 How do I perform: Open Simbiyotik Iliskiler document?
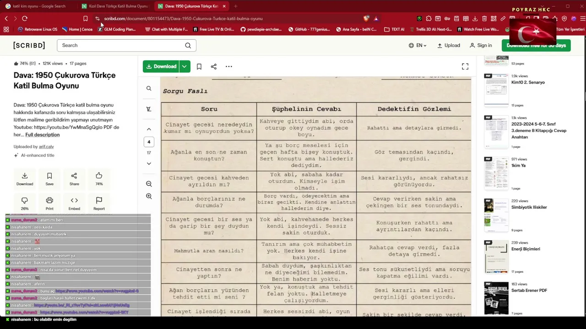529,207
